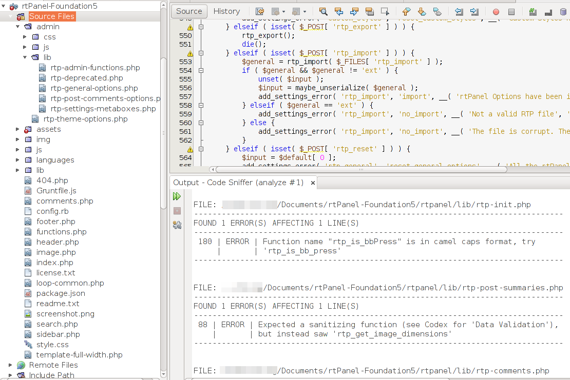Image resolution: width=570 pixels, height=380 pixels.
Task: Click the Find Selection magnifier icon
Action: pos(323,12)
